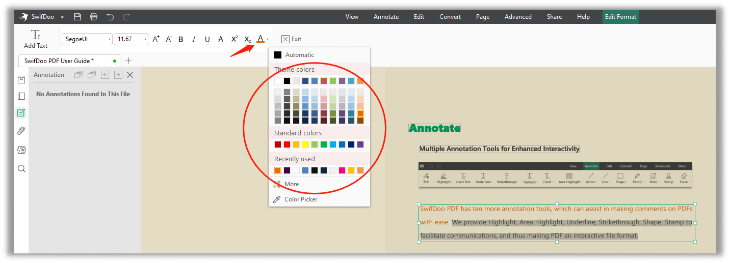Select purple in Standard colors
The width and height of the screenshot is (730, 263).
click(360, 144)
